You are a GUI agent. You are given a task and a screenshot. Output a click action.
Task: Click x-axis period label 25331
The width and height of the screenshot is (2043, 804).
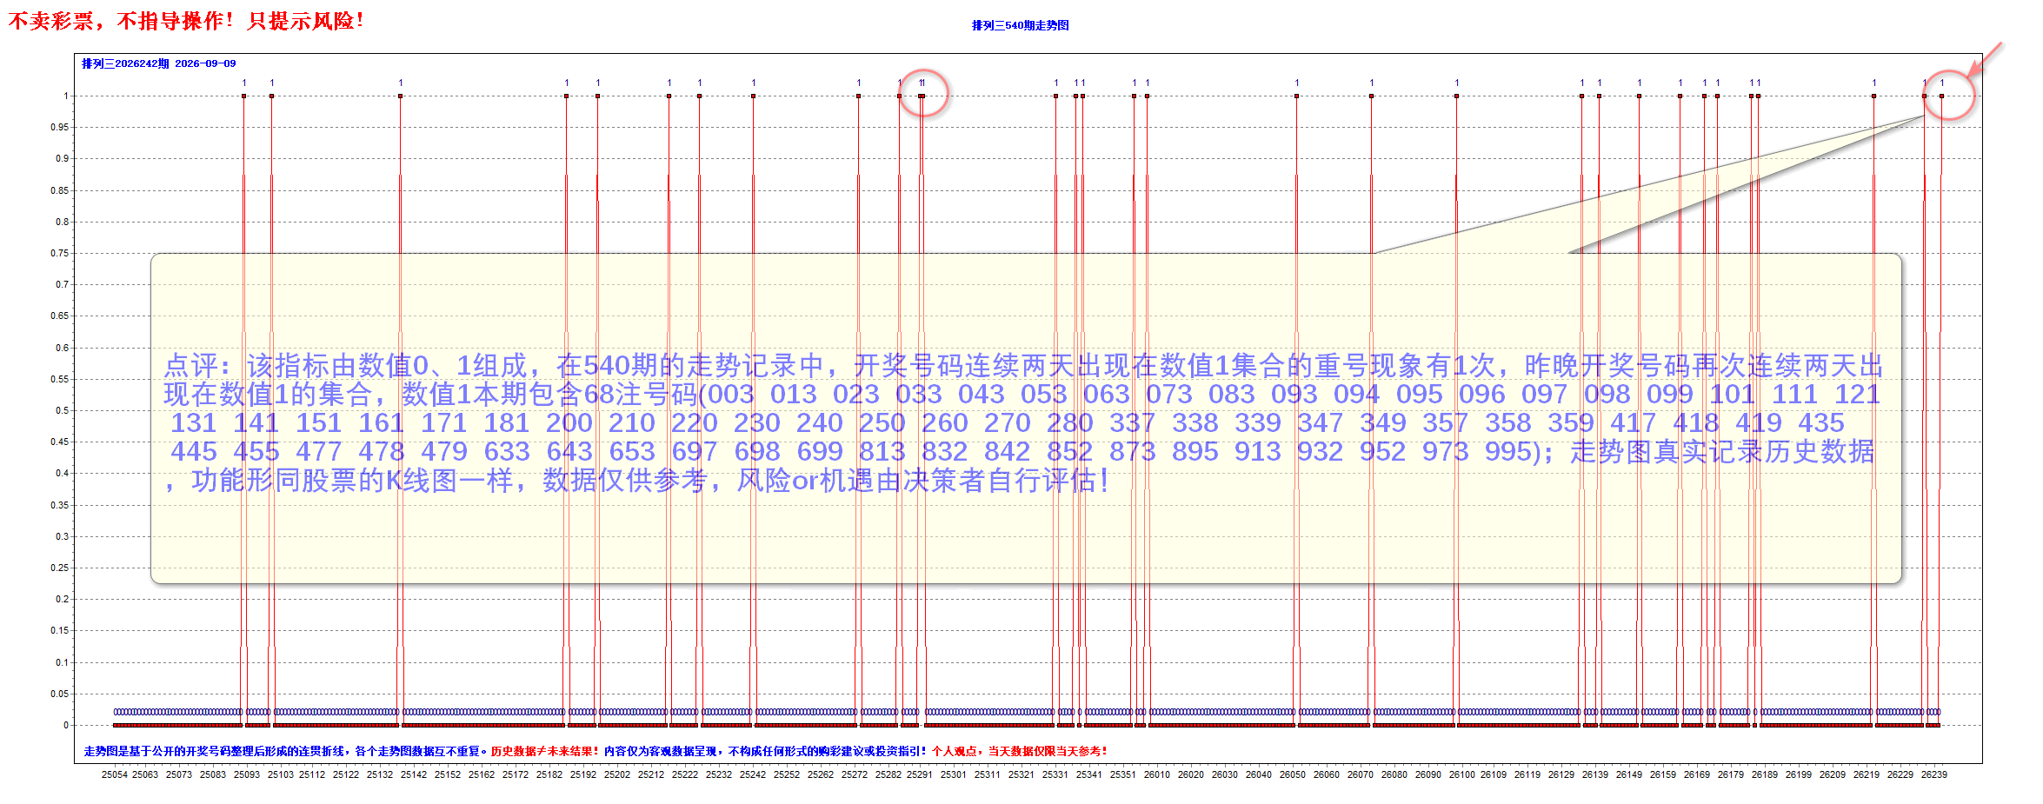tap(1055, 774)
